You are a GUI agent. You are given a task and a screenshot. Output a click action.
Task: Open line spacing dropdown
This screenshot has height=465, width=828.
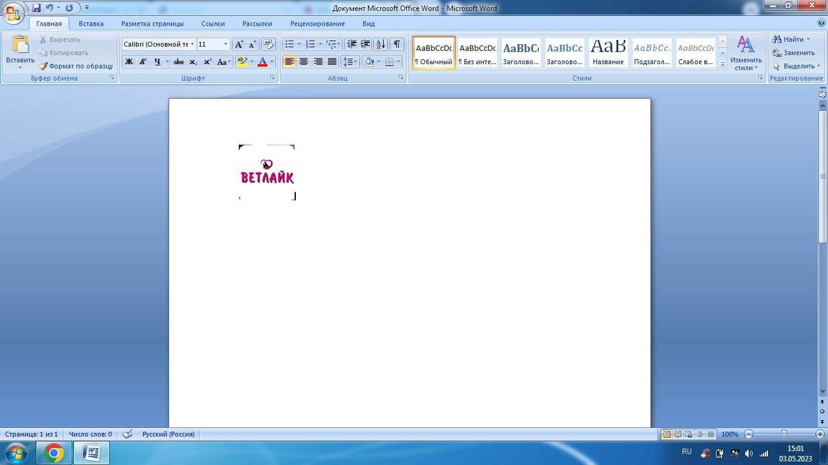350,62
